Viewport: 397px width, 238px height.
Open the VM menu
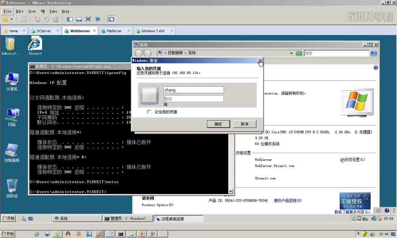click(43, 11)
